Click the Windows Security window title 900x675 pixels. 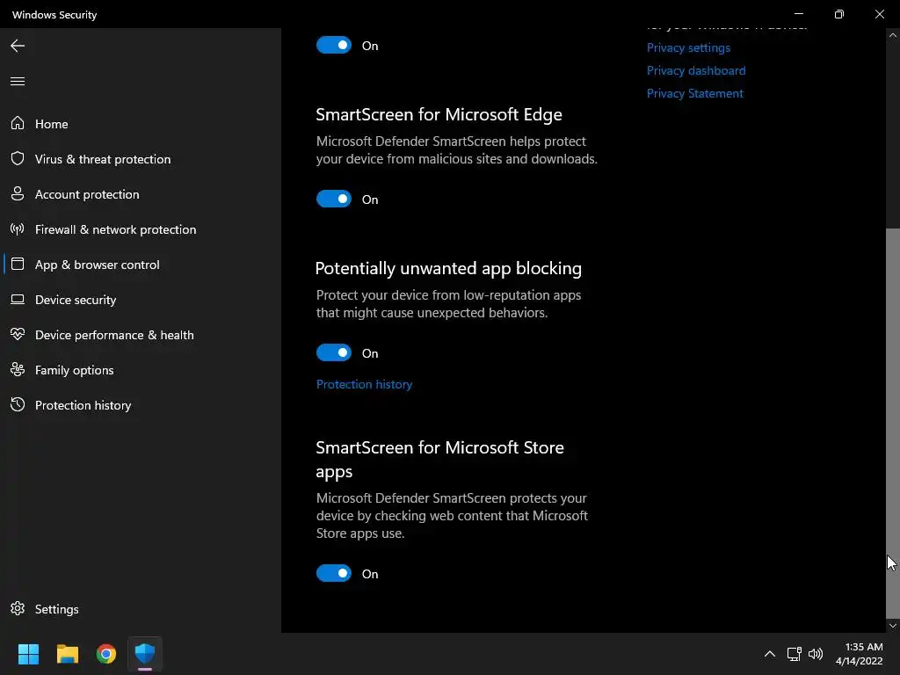tap(54, 15)
